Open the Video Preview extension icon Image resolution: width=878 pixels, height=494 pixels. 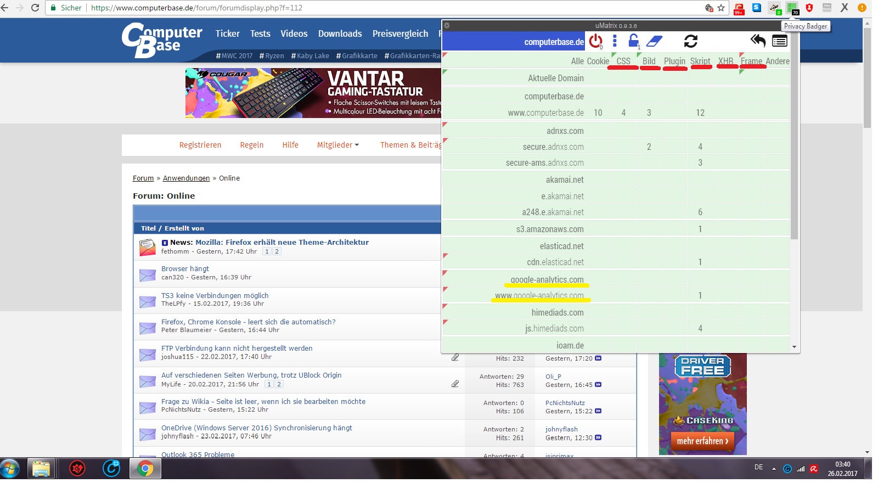[x=827, y=8]
